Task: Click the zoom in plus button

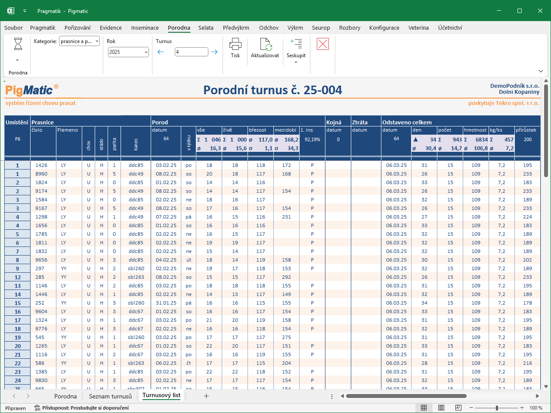Action: point(522,408)
